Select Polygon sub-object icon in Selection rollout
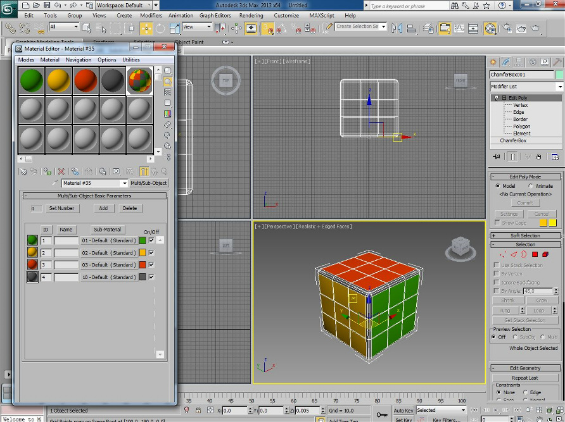This screenshot has height=422, width=565. 535,254
